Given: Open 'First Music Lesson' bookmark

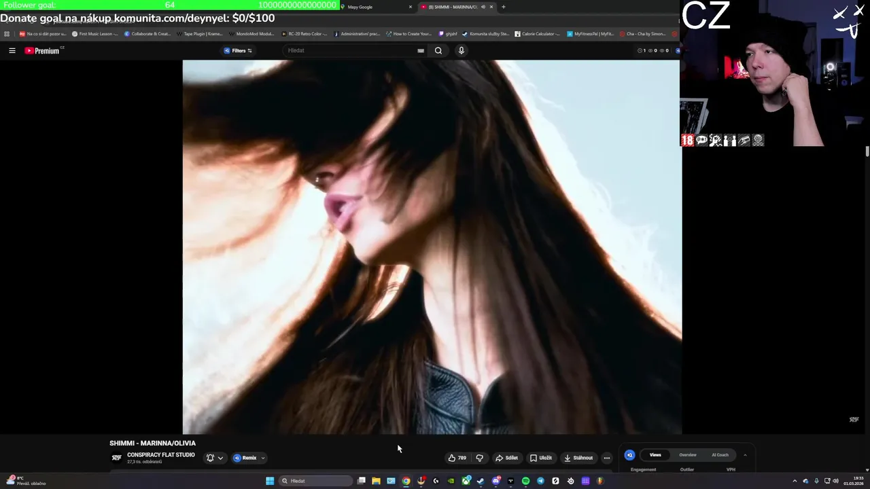Looking at the screenshot, I should tap(94, 33).
